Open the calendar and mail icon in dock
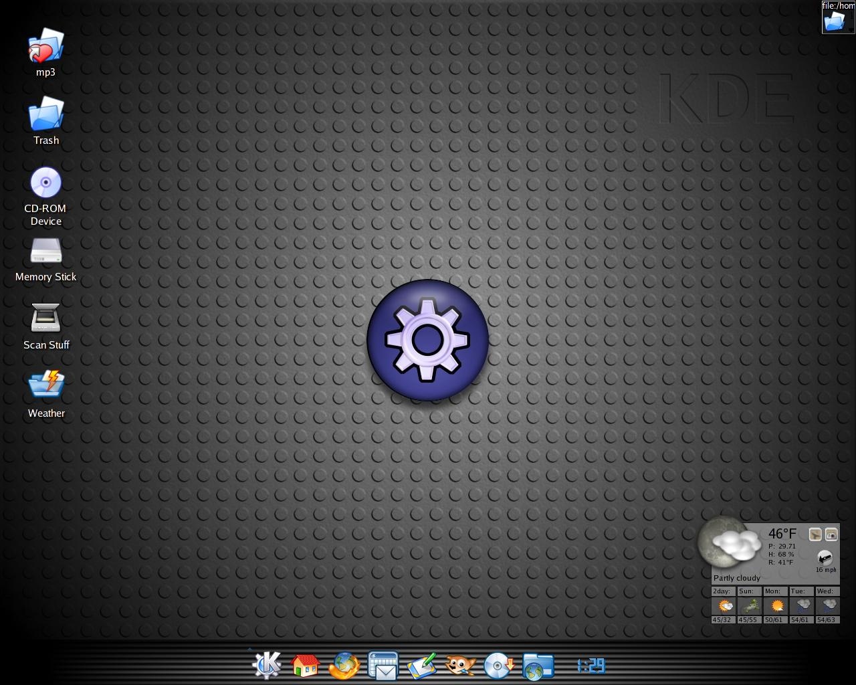 (383, 666)
